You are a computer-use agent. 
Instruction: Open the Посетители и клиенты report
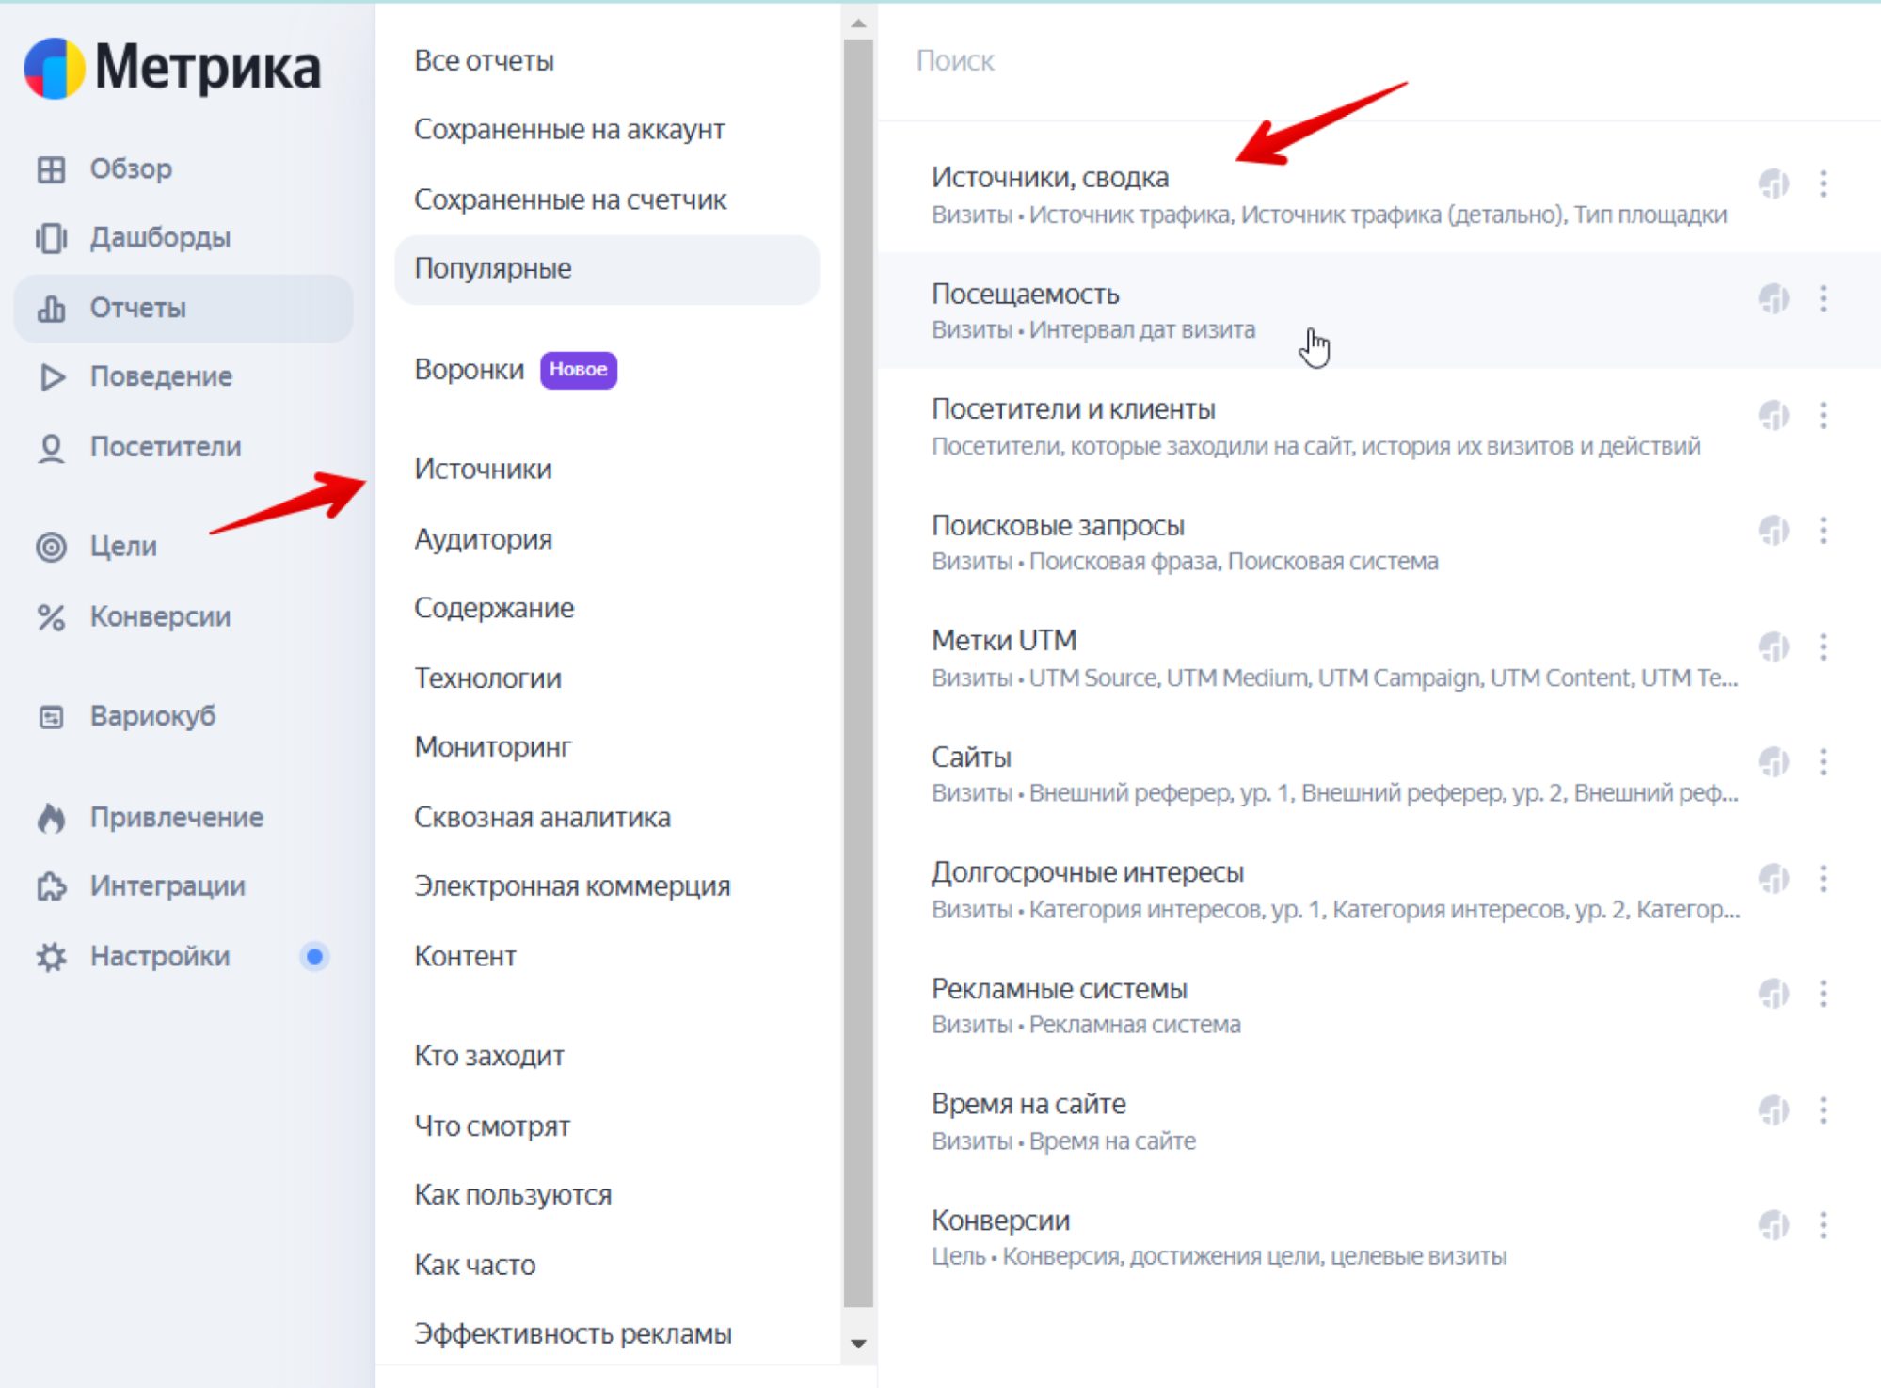pos(1379,426)
